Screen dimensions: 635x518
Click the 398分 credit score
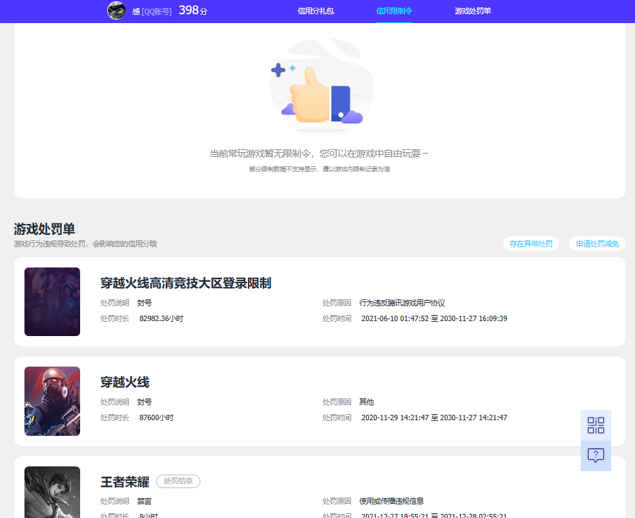coord(193,10)
